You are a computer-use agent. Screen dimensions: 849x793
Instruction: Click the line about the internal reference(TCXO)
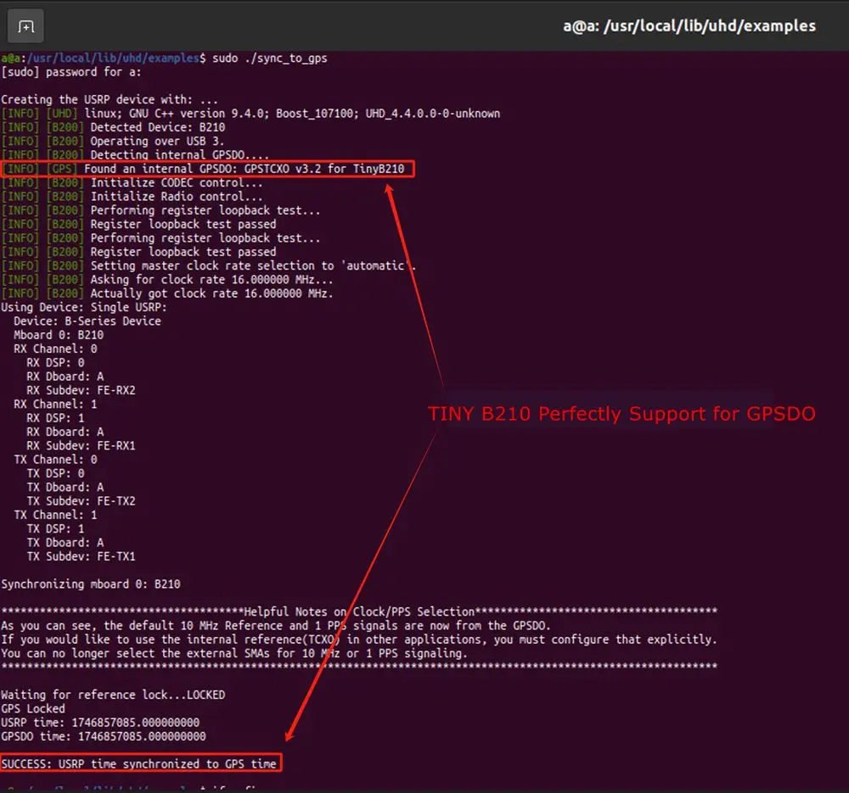[x=359, y=640]
